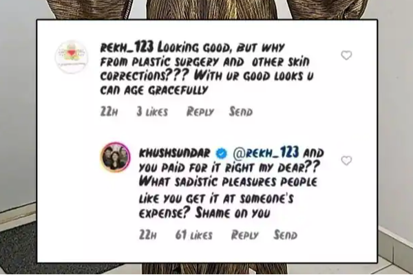Image resolution: width=413 pixels, height=275 pixels.
Task: Click the blue verified badge beside khushsundar
Action: [x=221, y=153]
